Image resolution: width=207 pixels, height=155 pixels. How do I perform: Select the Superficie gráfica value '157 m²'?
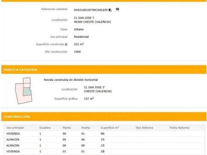pos(89,98)
